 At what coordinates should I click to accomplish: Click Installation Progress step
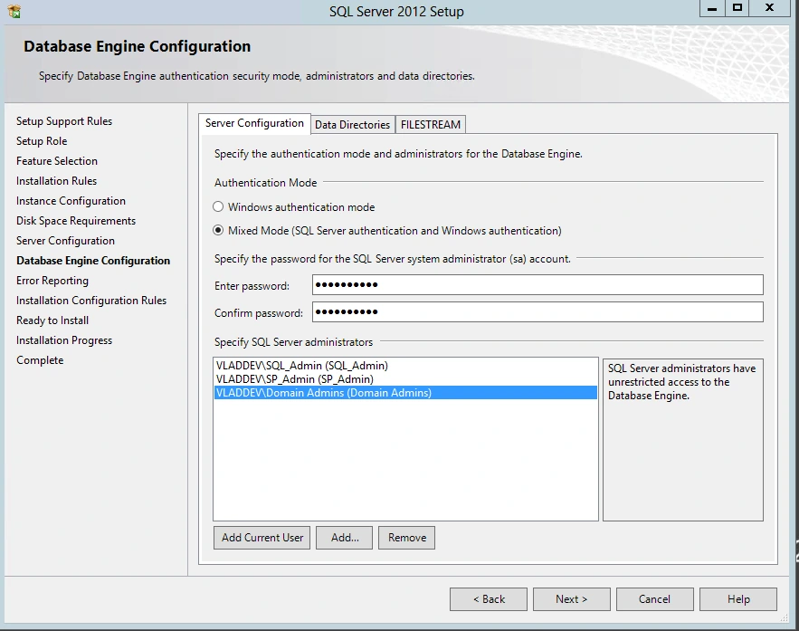pos(64,340)
